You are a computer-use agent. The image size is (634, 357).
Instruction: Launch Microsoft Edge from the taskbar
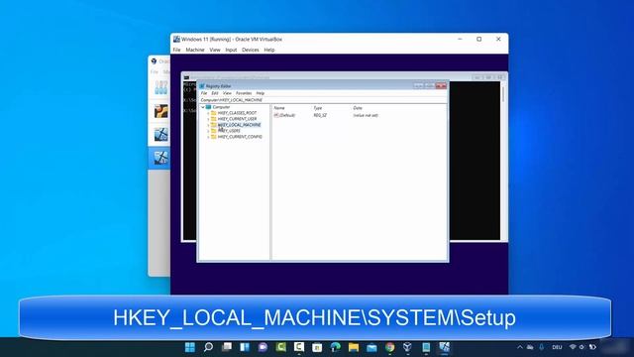coord(335,347)
